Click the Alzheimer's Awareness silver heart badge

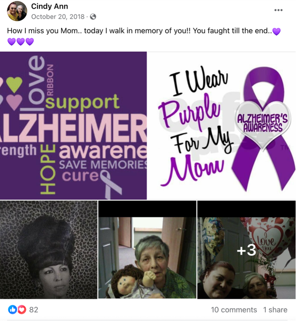tap(263, 124)
